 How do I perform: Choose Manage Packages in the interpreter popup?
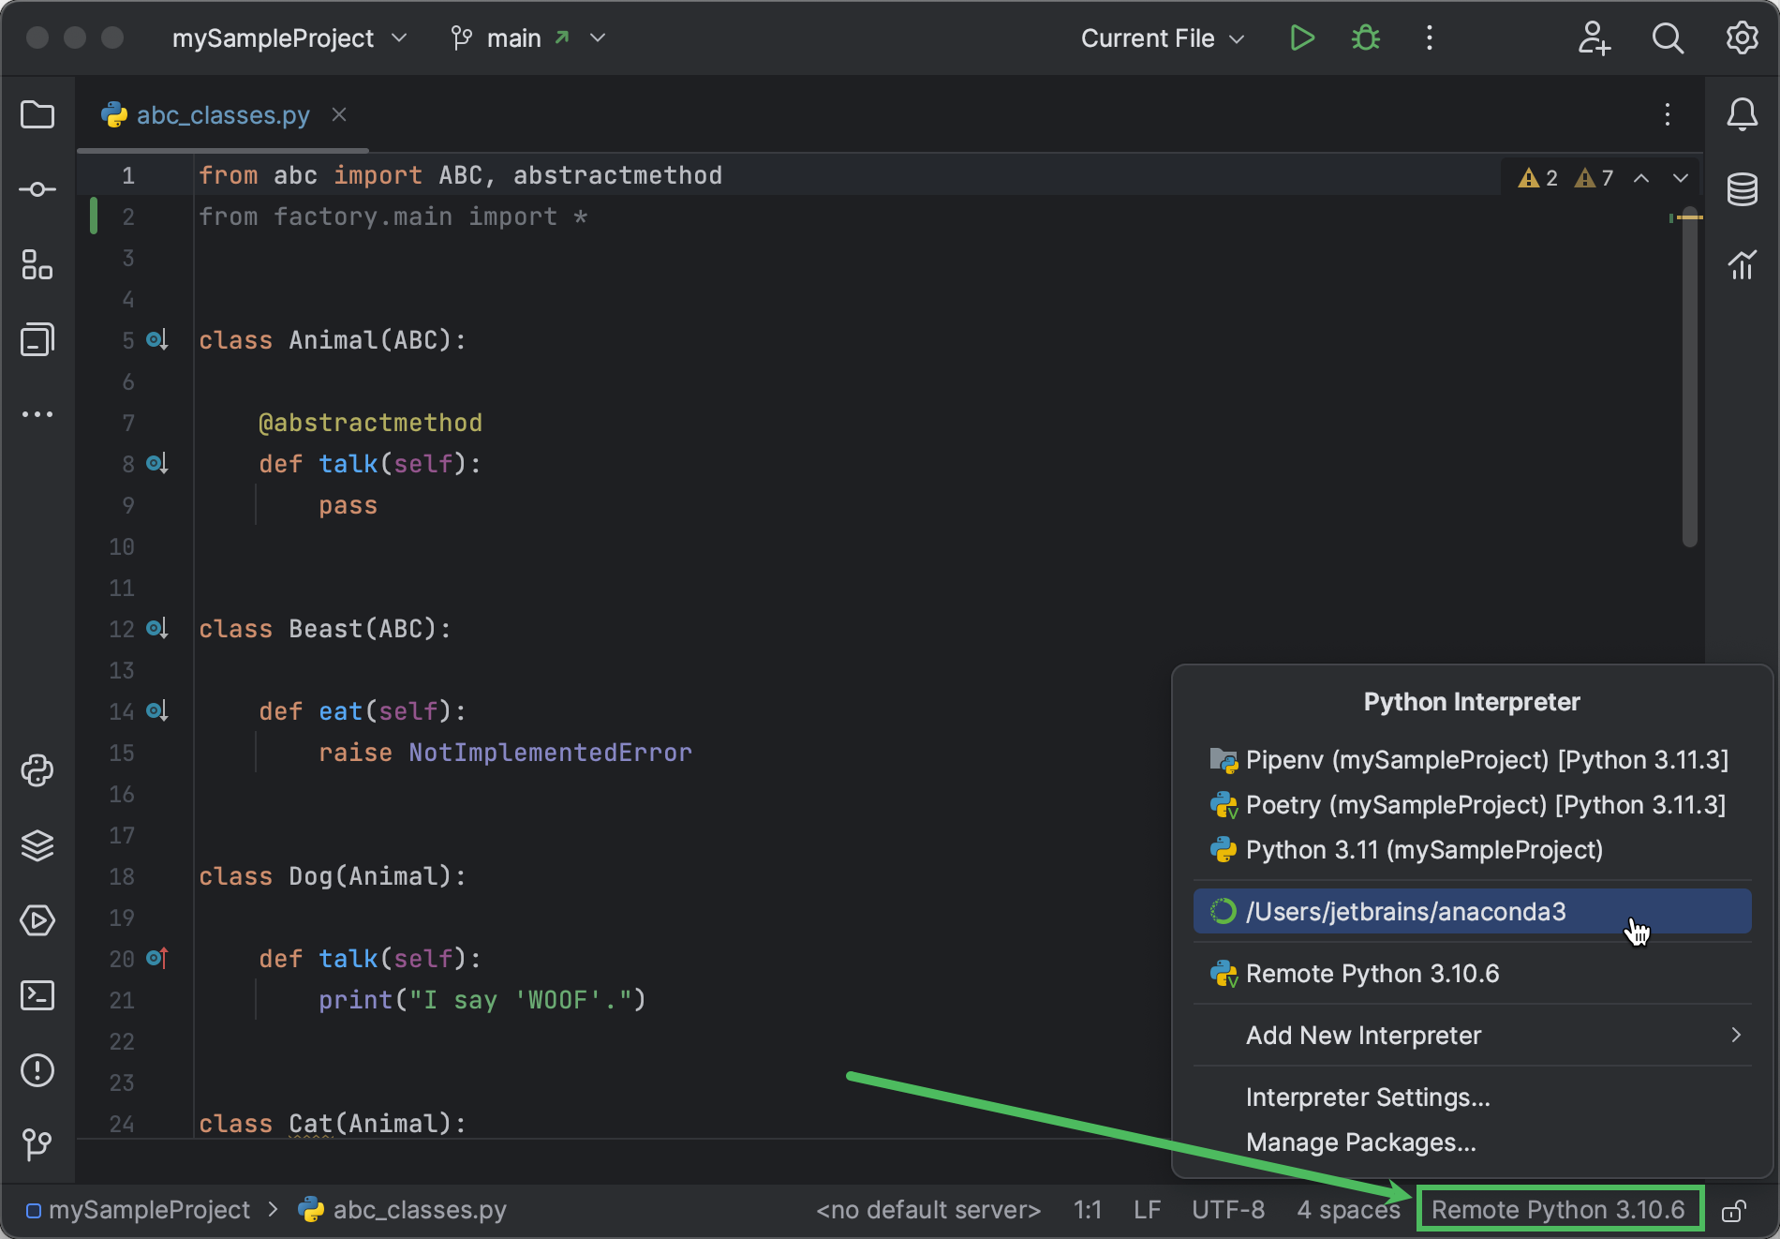[x=1360, y=1142]
